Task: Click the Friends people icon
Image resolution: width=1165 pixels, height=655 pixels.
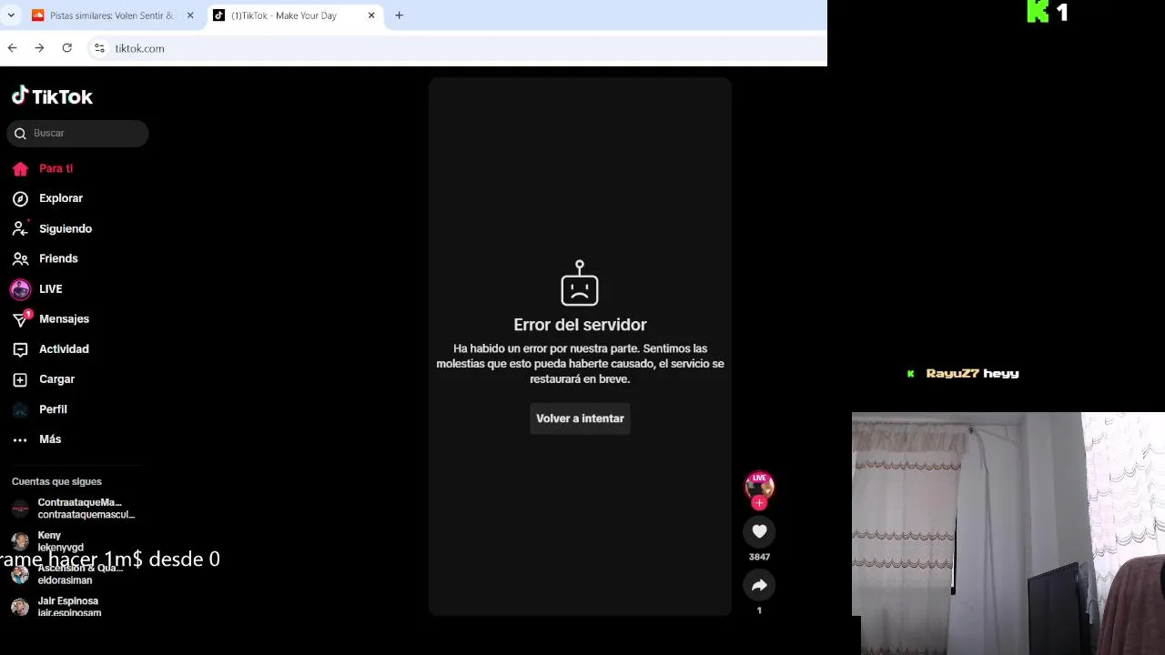Action: (x=20, y=259)
